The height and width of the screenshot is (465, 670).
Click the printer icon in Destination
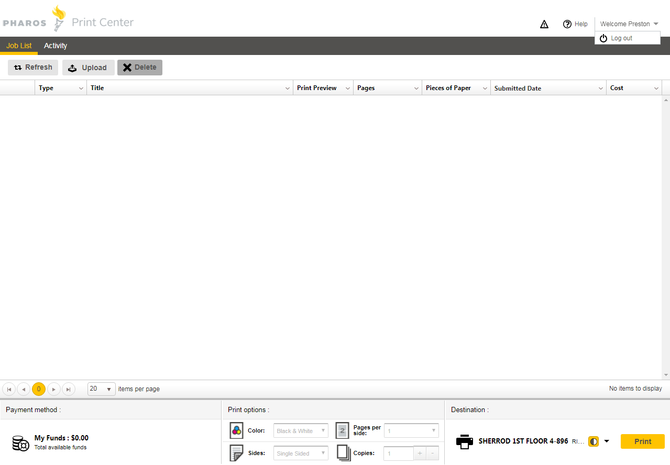(464, 441)
